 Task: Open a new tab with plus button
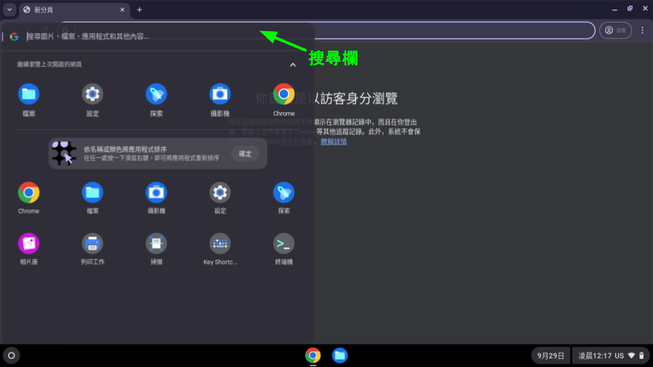[139, 10]
